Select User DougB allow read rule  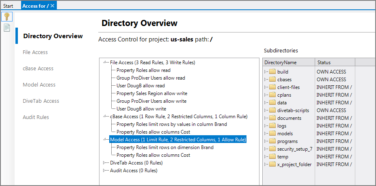(140, 86)
